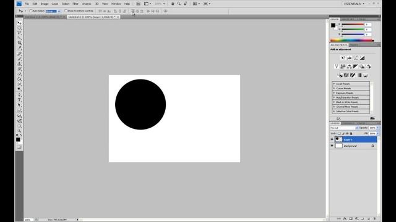
Task: Toggle Lock all
Action: pos(351,133)
